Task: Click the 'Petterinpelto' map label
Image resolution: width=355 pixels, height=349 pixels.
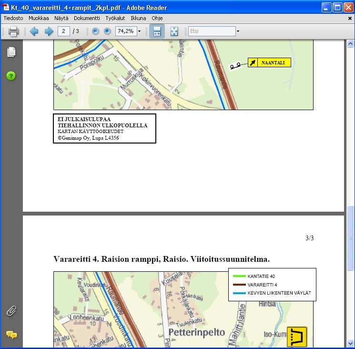Action: coord(197,332)
